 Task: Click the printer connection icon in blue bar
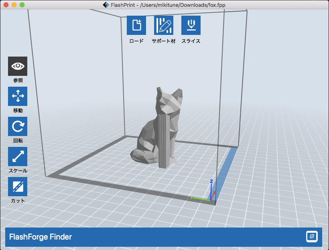click(x=312, y=237)
